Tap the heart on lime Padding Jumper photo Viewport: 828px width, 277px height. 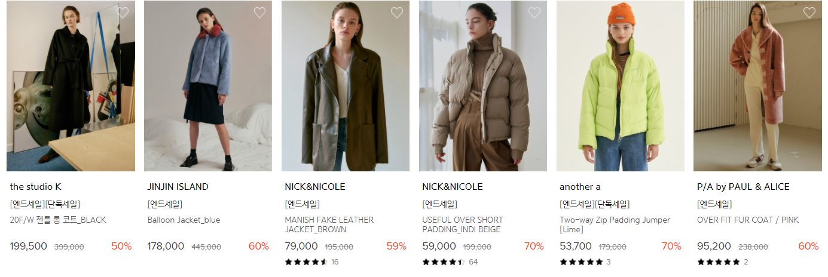tap(672, 13)
